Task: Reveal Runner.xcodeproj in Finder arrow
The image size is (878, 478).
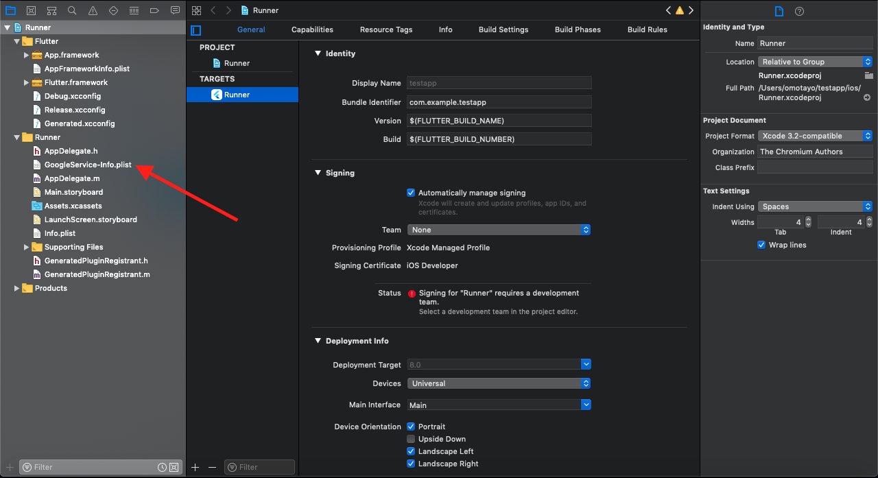Action: (867, 97)
